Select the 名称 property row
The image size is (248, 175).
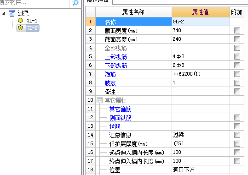coord(133,22)
